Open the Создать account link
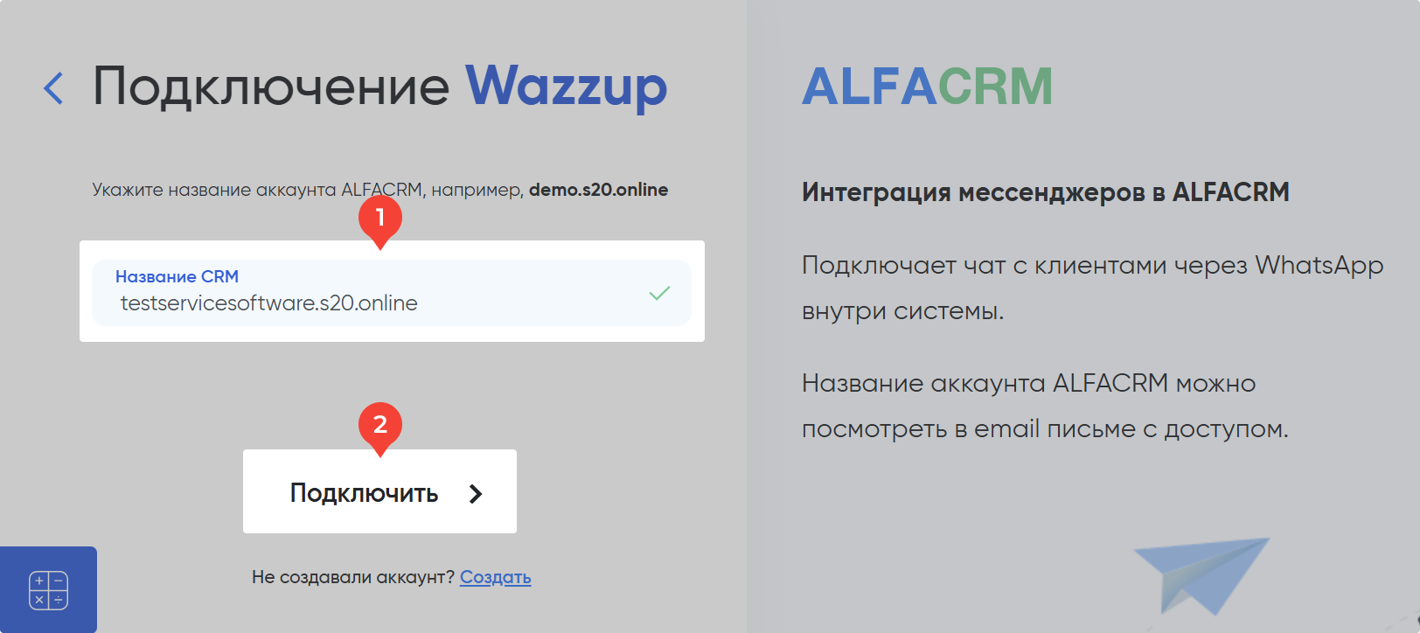 (x=495, y=577)
